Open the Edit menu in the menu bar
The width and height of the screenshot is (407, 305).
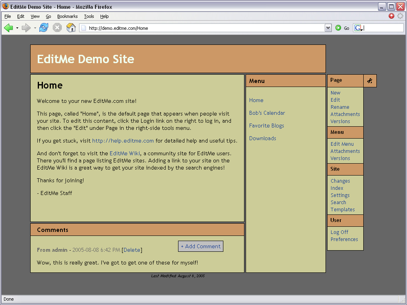(x=21, y=16)
